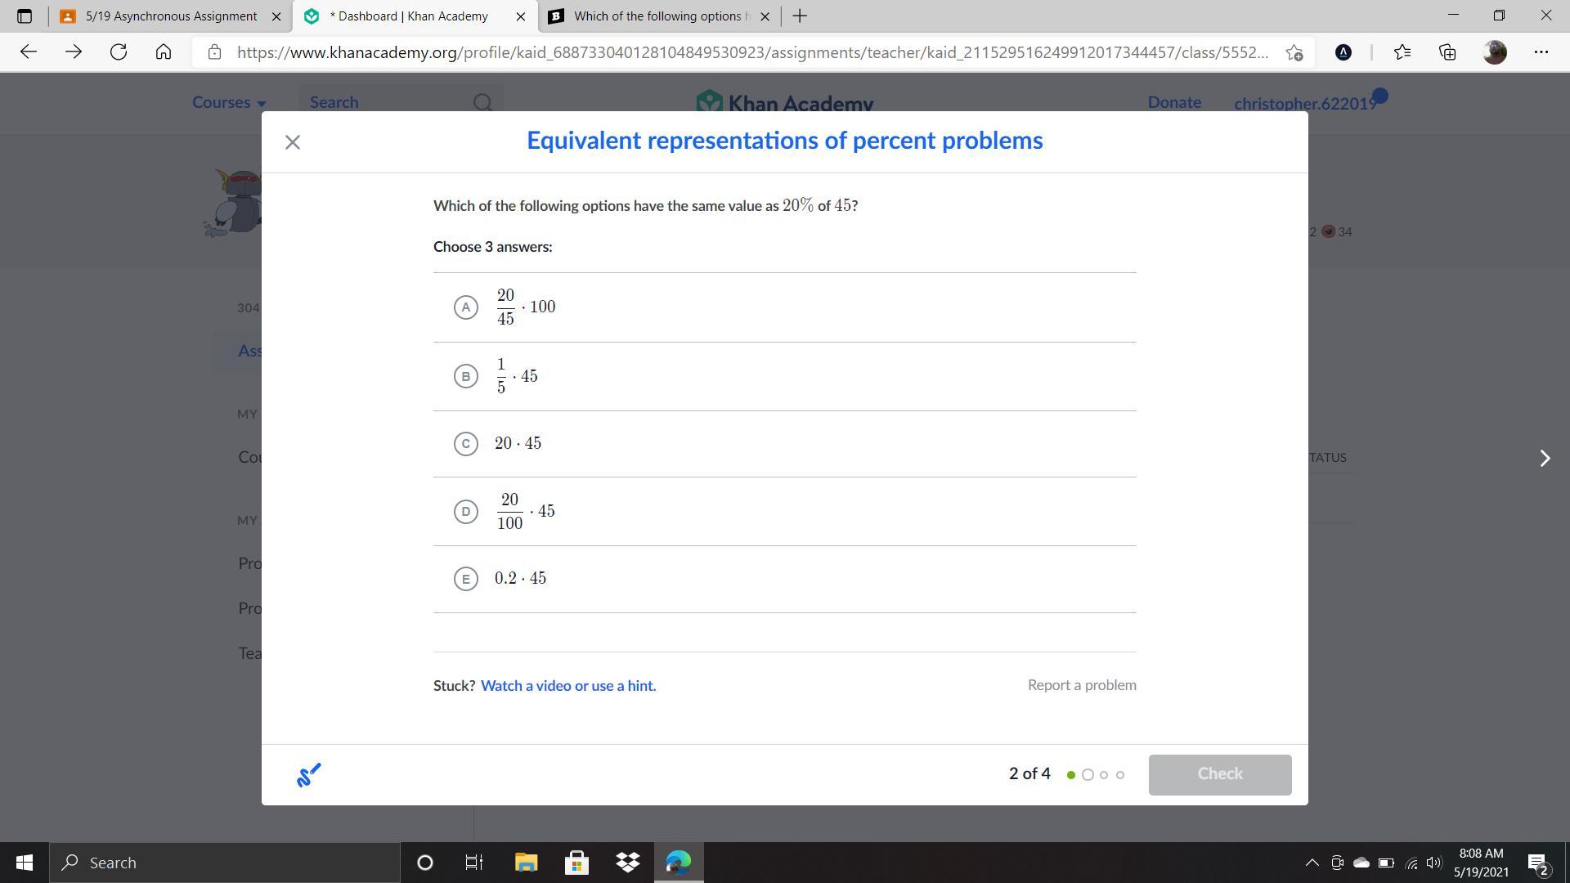Open File Explorer from the taskbar

coord(526,863)
